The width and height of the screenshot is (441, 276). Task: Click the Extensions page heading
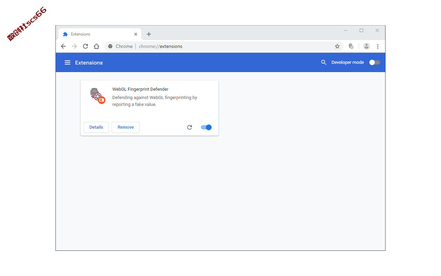89,62
